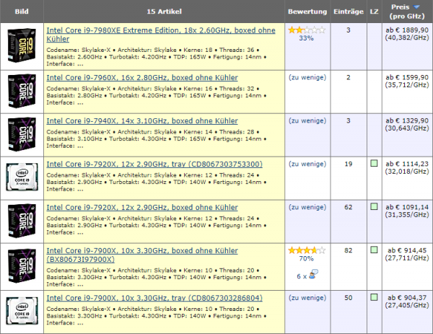The height and width of the screenshot is (334, 433).
Task: Click the green availability box for i9-7920X boxed
Action: click(374, 208)
